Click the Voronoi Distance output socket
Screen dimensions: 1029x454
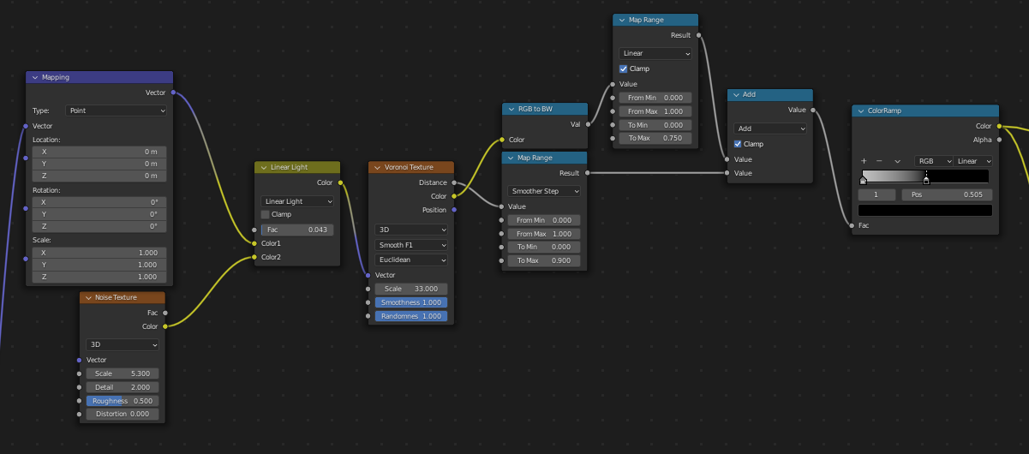click(x=454, y=182)
